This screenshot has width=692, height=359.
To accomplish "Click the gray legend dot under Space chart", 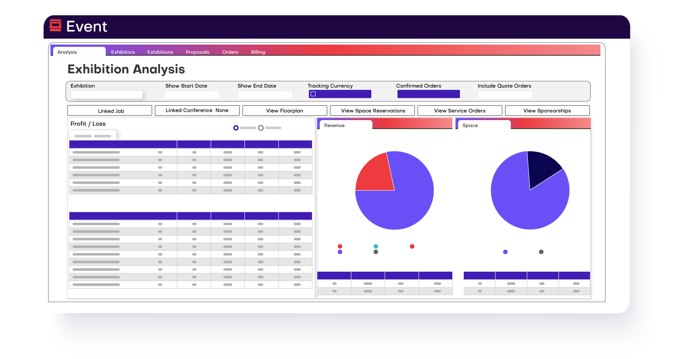I will (541, 252).
